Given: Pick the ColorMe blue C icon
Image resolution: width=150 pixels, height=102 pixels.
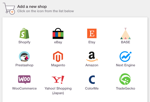Looking at the screenshot, I should pos(92,80).
